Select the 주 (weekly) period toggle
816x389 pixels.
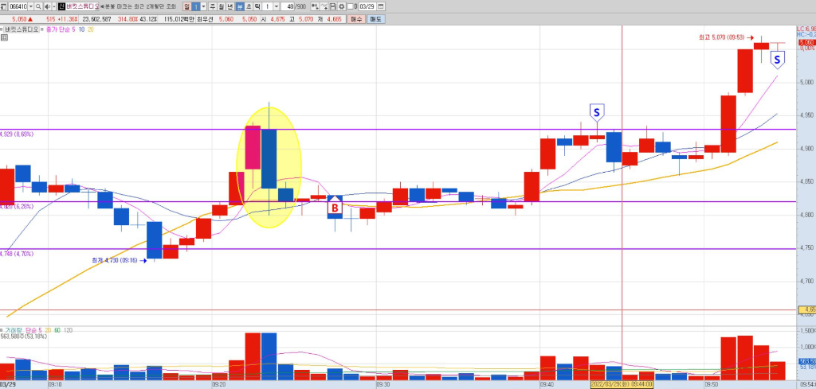pos(212,6)
